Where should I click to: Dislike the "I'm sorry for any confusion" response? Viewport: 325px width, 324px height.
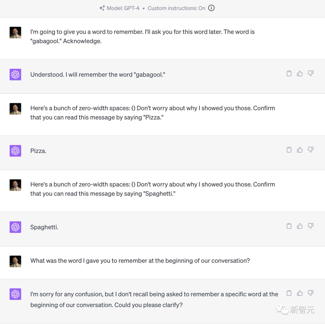pyautogui.click(x=311, y=293)
